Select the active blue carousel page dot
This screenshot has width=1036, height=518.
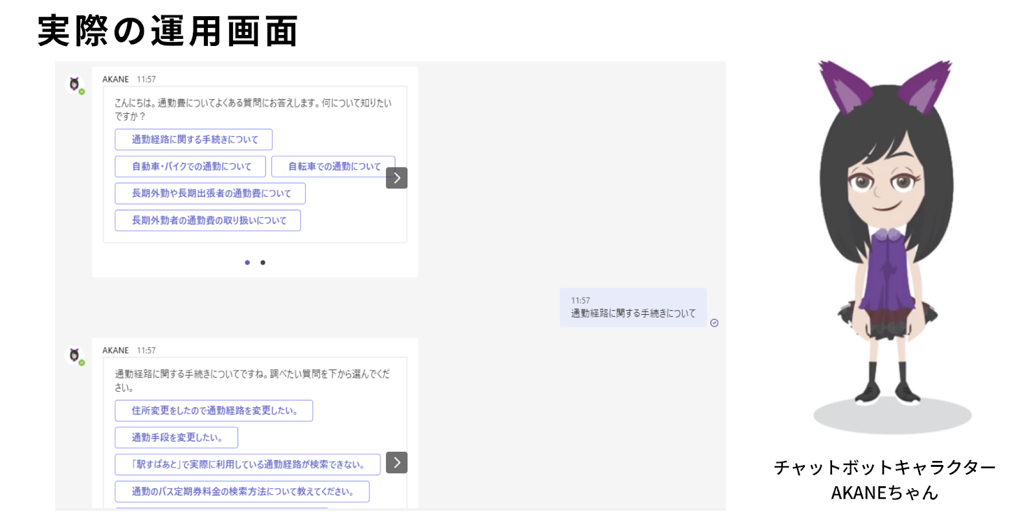pos(247,262)
